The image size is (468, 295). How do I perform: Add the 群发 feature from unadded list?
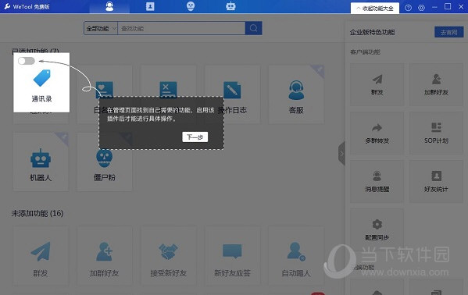point(41,256)
